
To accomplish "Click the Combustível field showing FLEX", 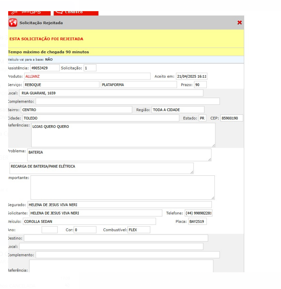I will pos(139,230).
